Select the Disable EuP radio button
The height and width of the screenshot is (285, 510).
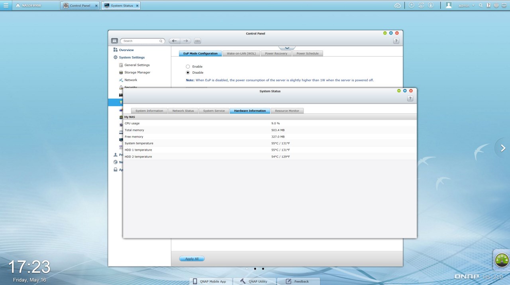click(188, 73)
